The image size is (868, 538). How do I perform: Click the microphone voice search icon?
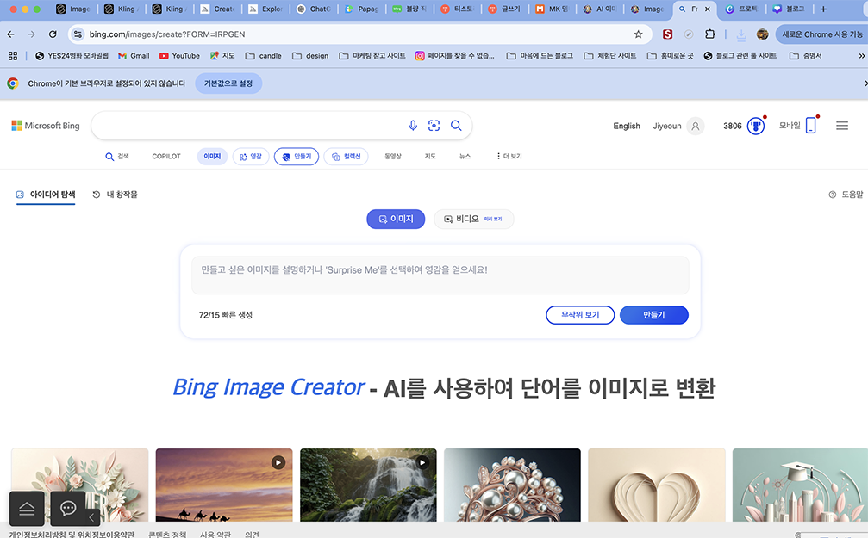[x=413, y=126]
